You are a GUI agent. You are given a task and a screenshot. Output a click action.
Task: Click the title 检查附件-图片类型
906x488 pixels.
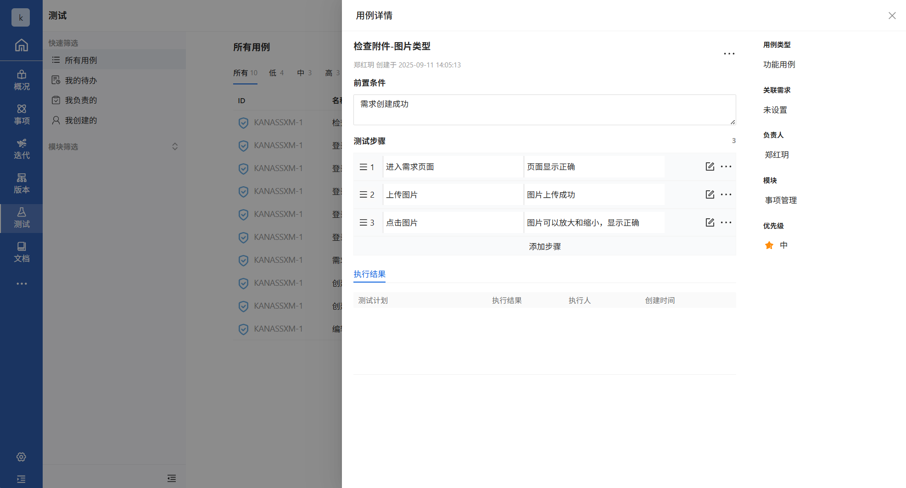click(392, 46)
